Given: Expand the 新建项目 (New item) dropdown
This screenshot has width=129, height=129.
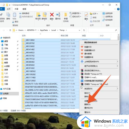Looking at the screenshot, I should [x=80, y=13].
